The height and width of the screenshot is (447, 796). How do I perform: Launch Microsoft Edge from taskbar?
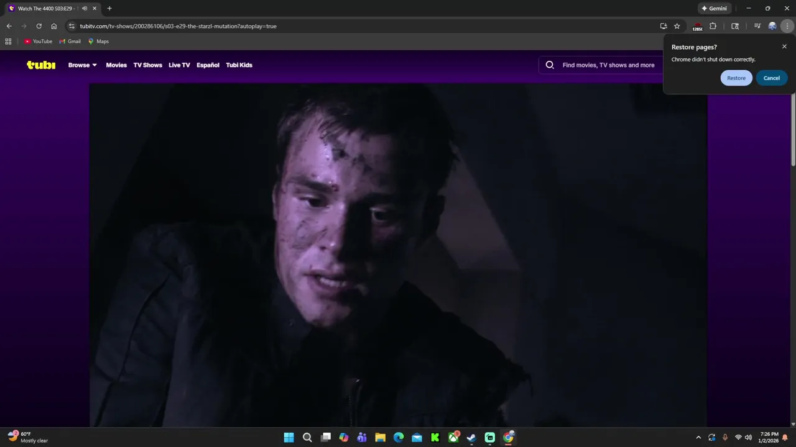[399, 437]
